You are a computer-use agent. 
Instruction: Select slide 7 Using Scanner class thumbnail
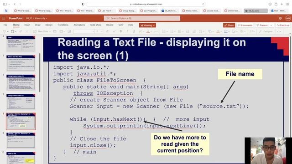(x=21, y=102)
